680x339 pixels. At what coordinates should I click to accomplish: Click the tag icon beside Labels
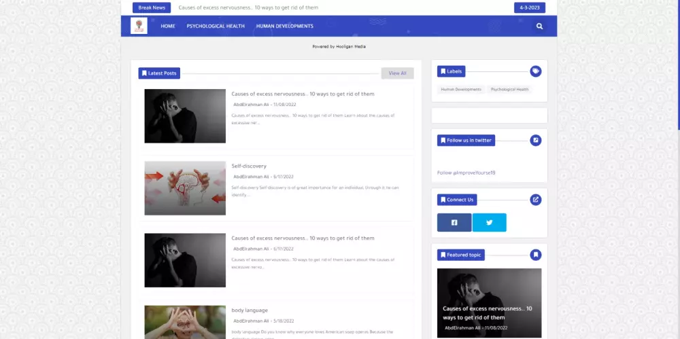536,71
